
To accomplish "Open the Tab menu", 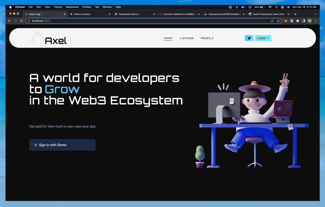I will click(97, 7).
